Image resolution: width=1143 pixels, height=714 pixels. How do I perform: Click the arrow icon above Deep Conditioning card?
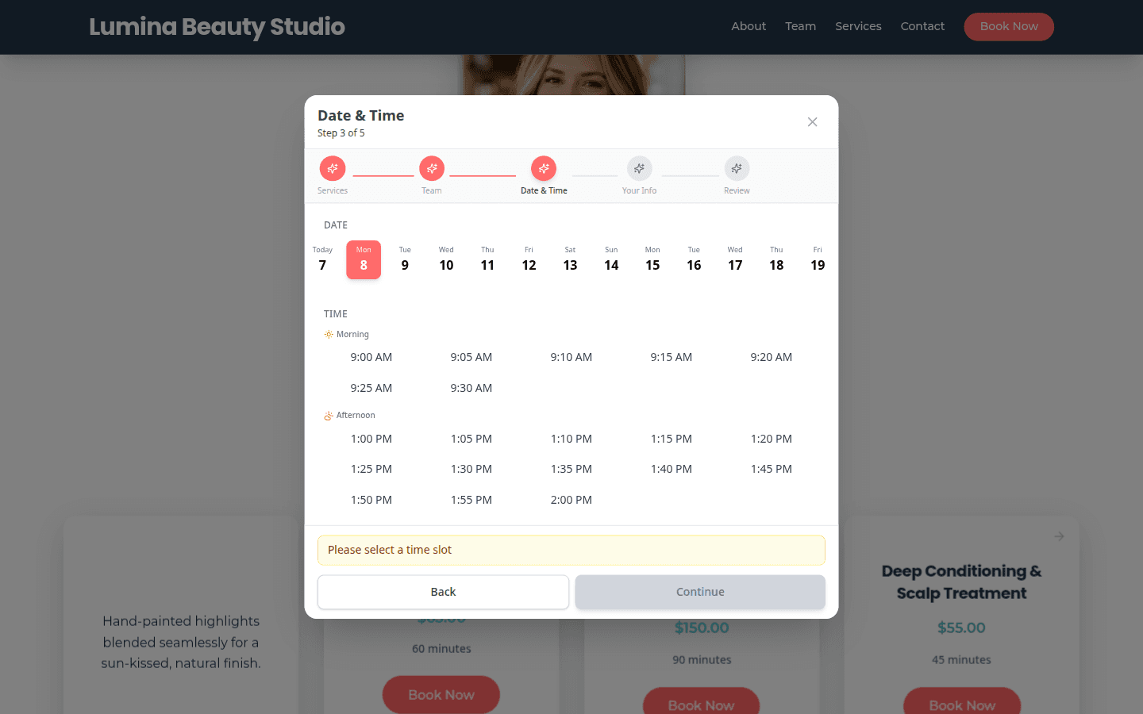pos(1059,536)
